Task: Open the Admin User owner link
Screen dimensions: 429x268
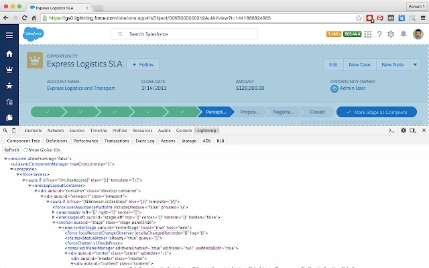Action: click(353, 88)
